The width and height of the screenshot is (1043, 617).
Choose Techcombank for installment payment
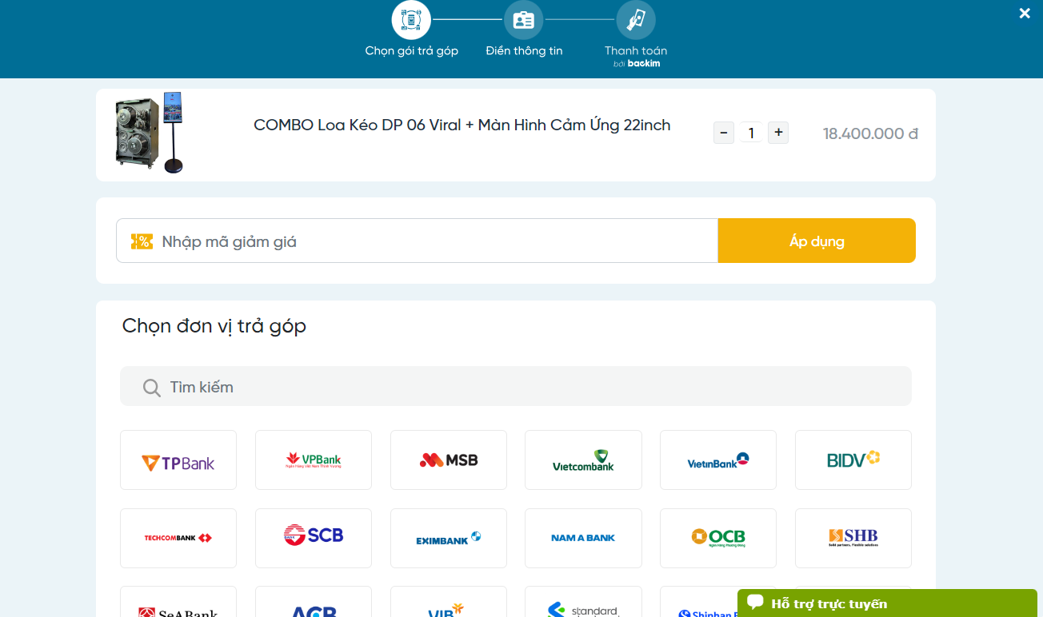[178, 538]
